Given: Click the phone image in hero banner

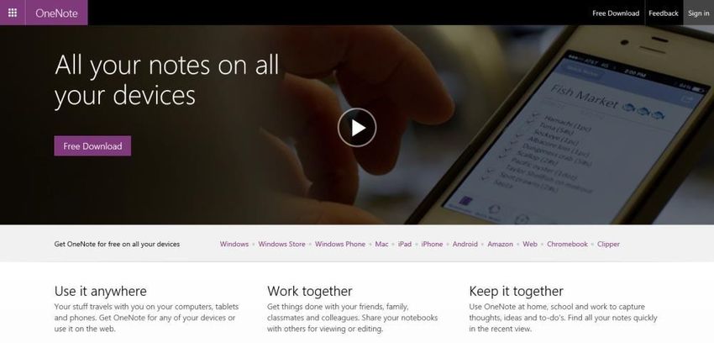Looking at the screenshot, I should point(570,128).
